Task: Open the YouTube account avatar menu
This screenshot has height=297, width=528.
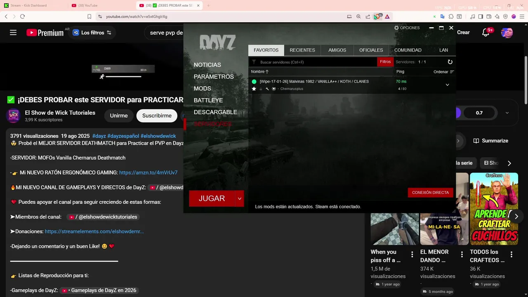Action: [x=507, y=33]
